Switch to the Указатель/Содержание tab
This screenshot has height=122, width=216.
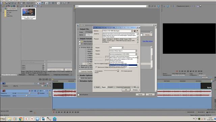[123, 87]
